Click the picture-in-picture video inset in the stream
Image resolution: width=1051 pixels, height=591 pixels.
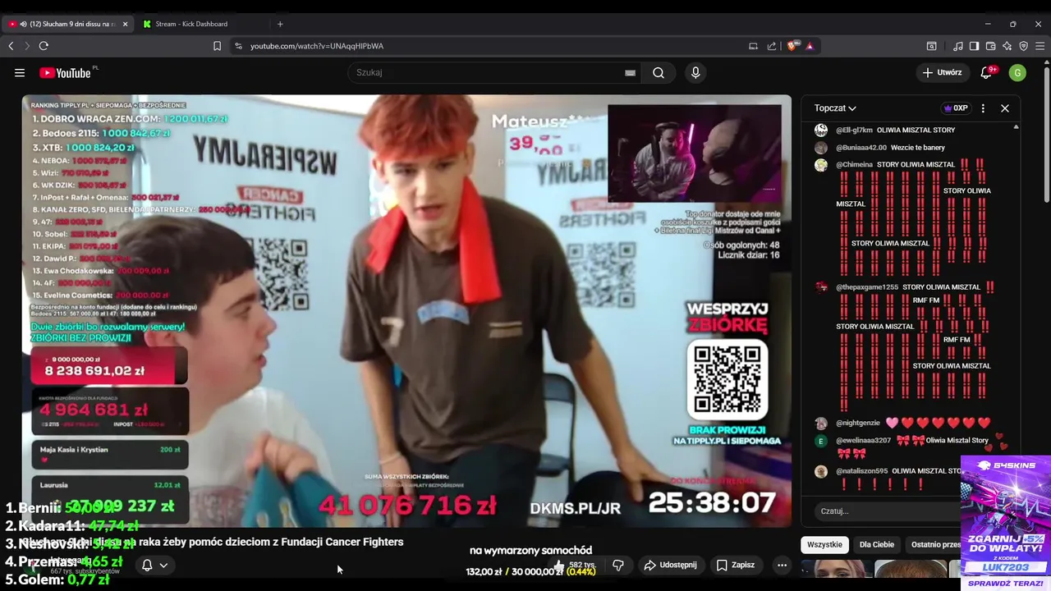point(695,153)
